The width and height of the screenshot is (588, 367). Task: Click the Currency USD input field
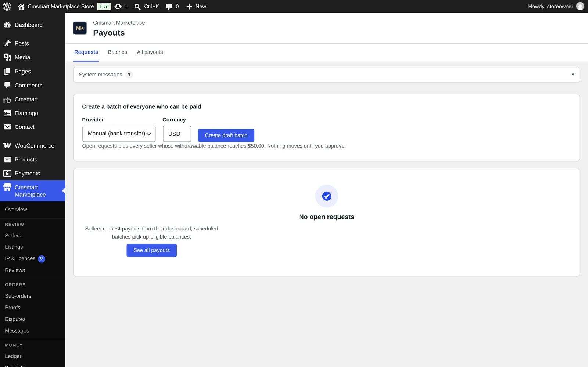click(x=177, y=134)
